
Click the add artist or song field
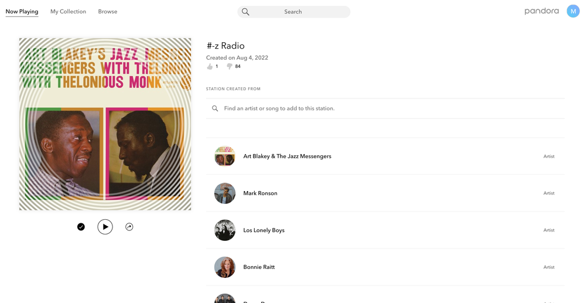tap(386, 108)
